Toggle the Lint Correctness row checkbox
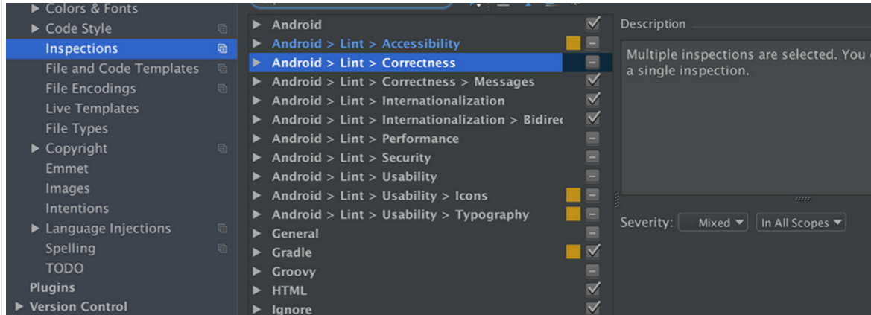The width and height of the screenshot is (871, 315). coord(592,63)
